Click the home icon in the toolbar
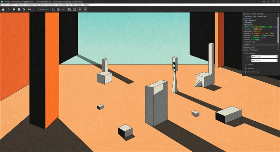The image size is (280, 152). pyautogui.click(x=3, y=9)
